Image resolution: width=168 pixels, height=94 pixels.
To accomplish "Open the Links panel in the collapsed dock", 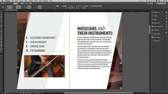I will (x=166, y=16).
